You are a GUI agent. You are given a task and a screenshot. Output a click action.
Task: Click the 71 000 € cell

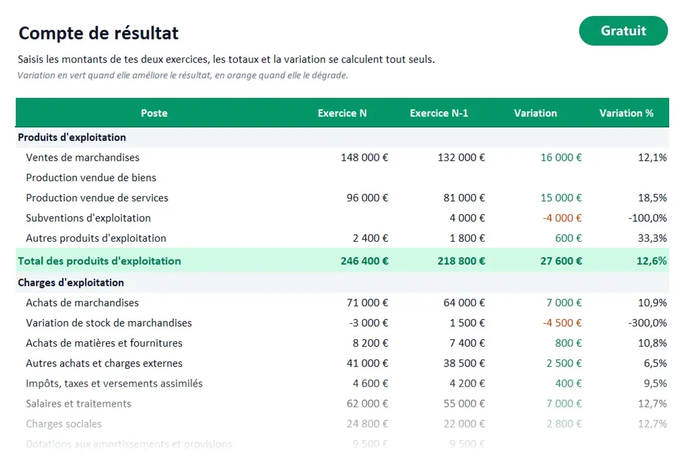coord(367,303)
